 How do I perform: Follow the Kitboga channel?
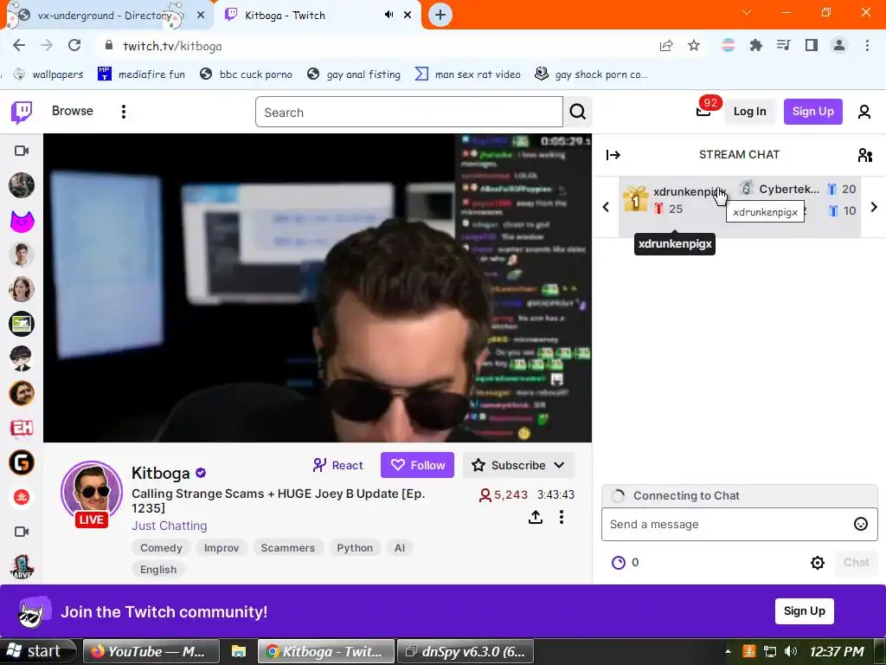coord(418,465)
